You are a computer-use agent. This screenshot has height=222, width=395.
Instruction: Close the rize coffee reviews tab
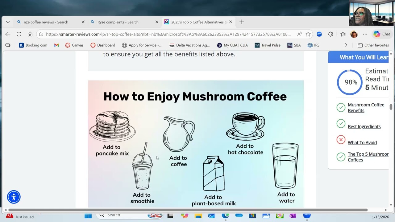click(x=83, y=22)
